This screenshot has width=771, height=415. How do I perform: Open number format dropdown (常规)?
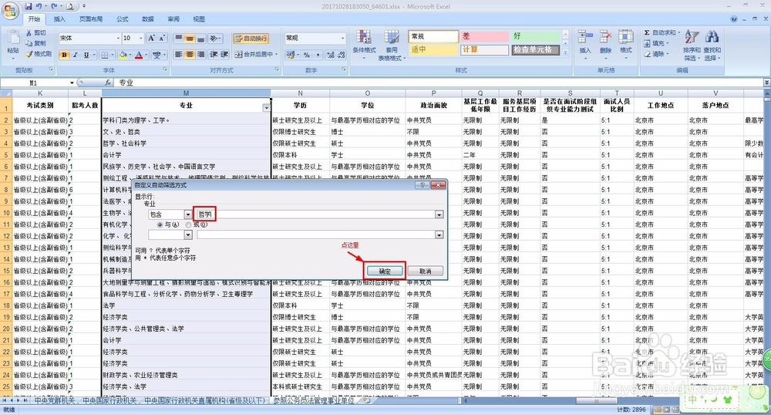coord(343,38)
